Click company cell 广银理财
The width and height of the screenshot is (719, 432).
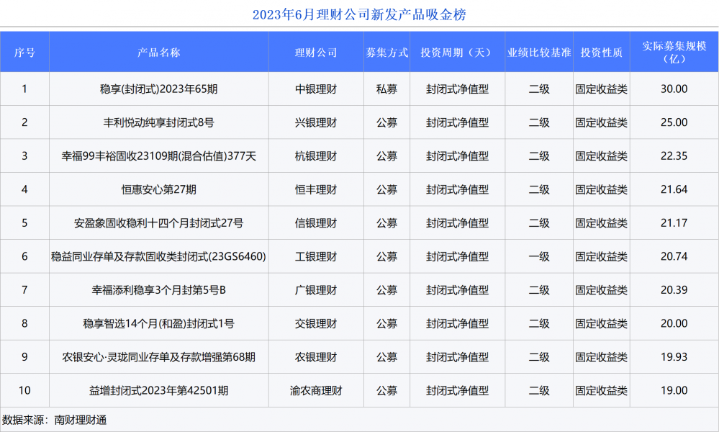pos(316,290)
